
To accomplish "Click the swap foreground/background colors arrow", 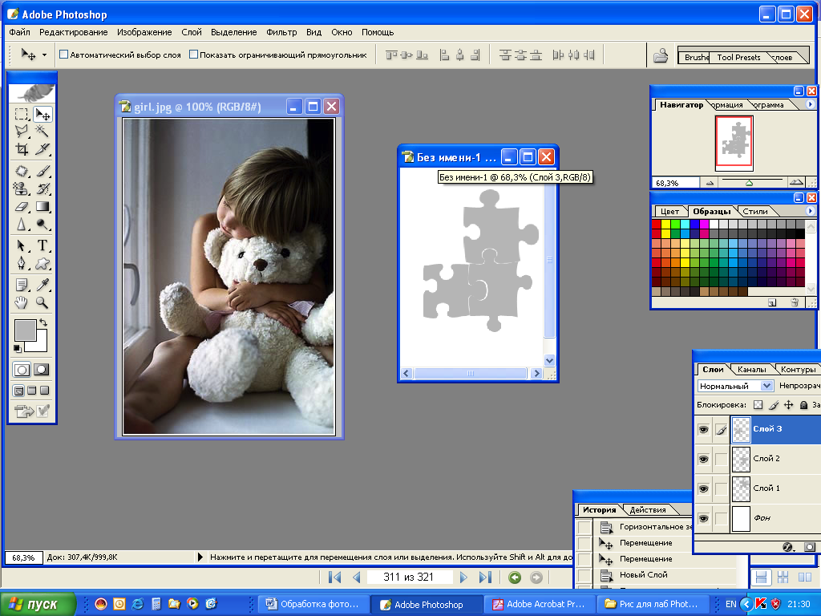I will pos(43,322).
